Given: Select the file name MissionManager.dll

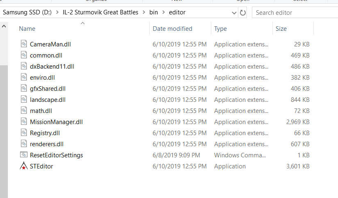Looking at the screenshot, I should click(x=56, y=122).
